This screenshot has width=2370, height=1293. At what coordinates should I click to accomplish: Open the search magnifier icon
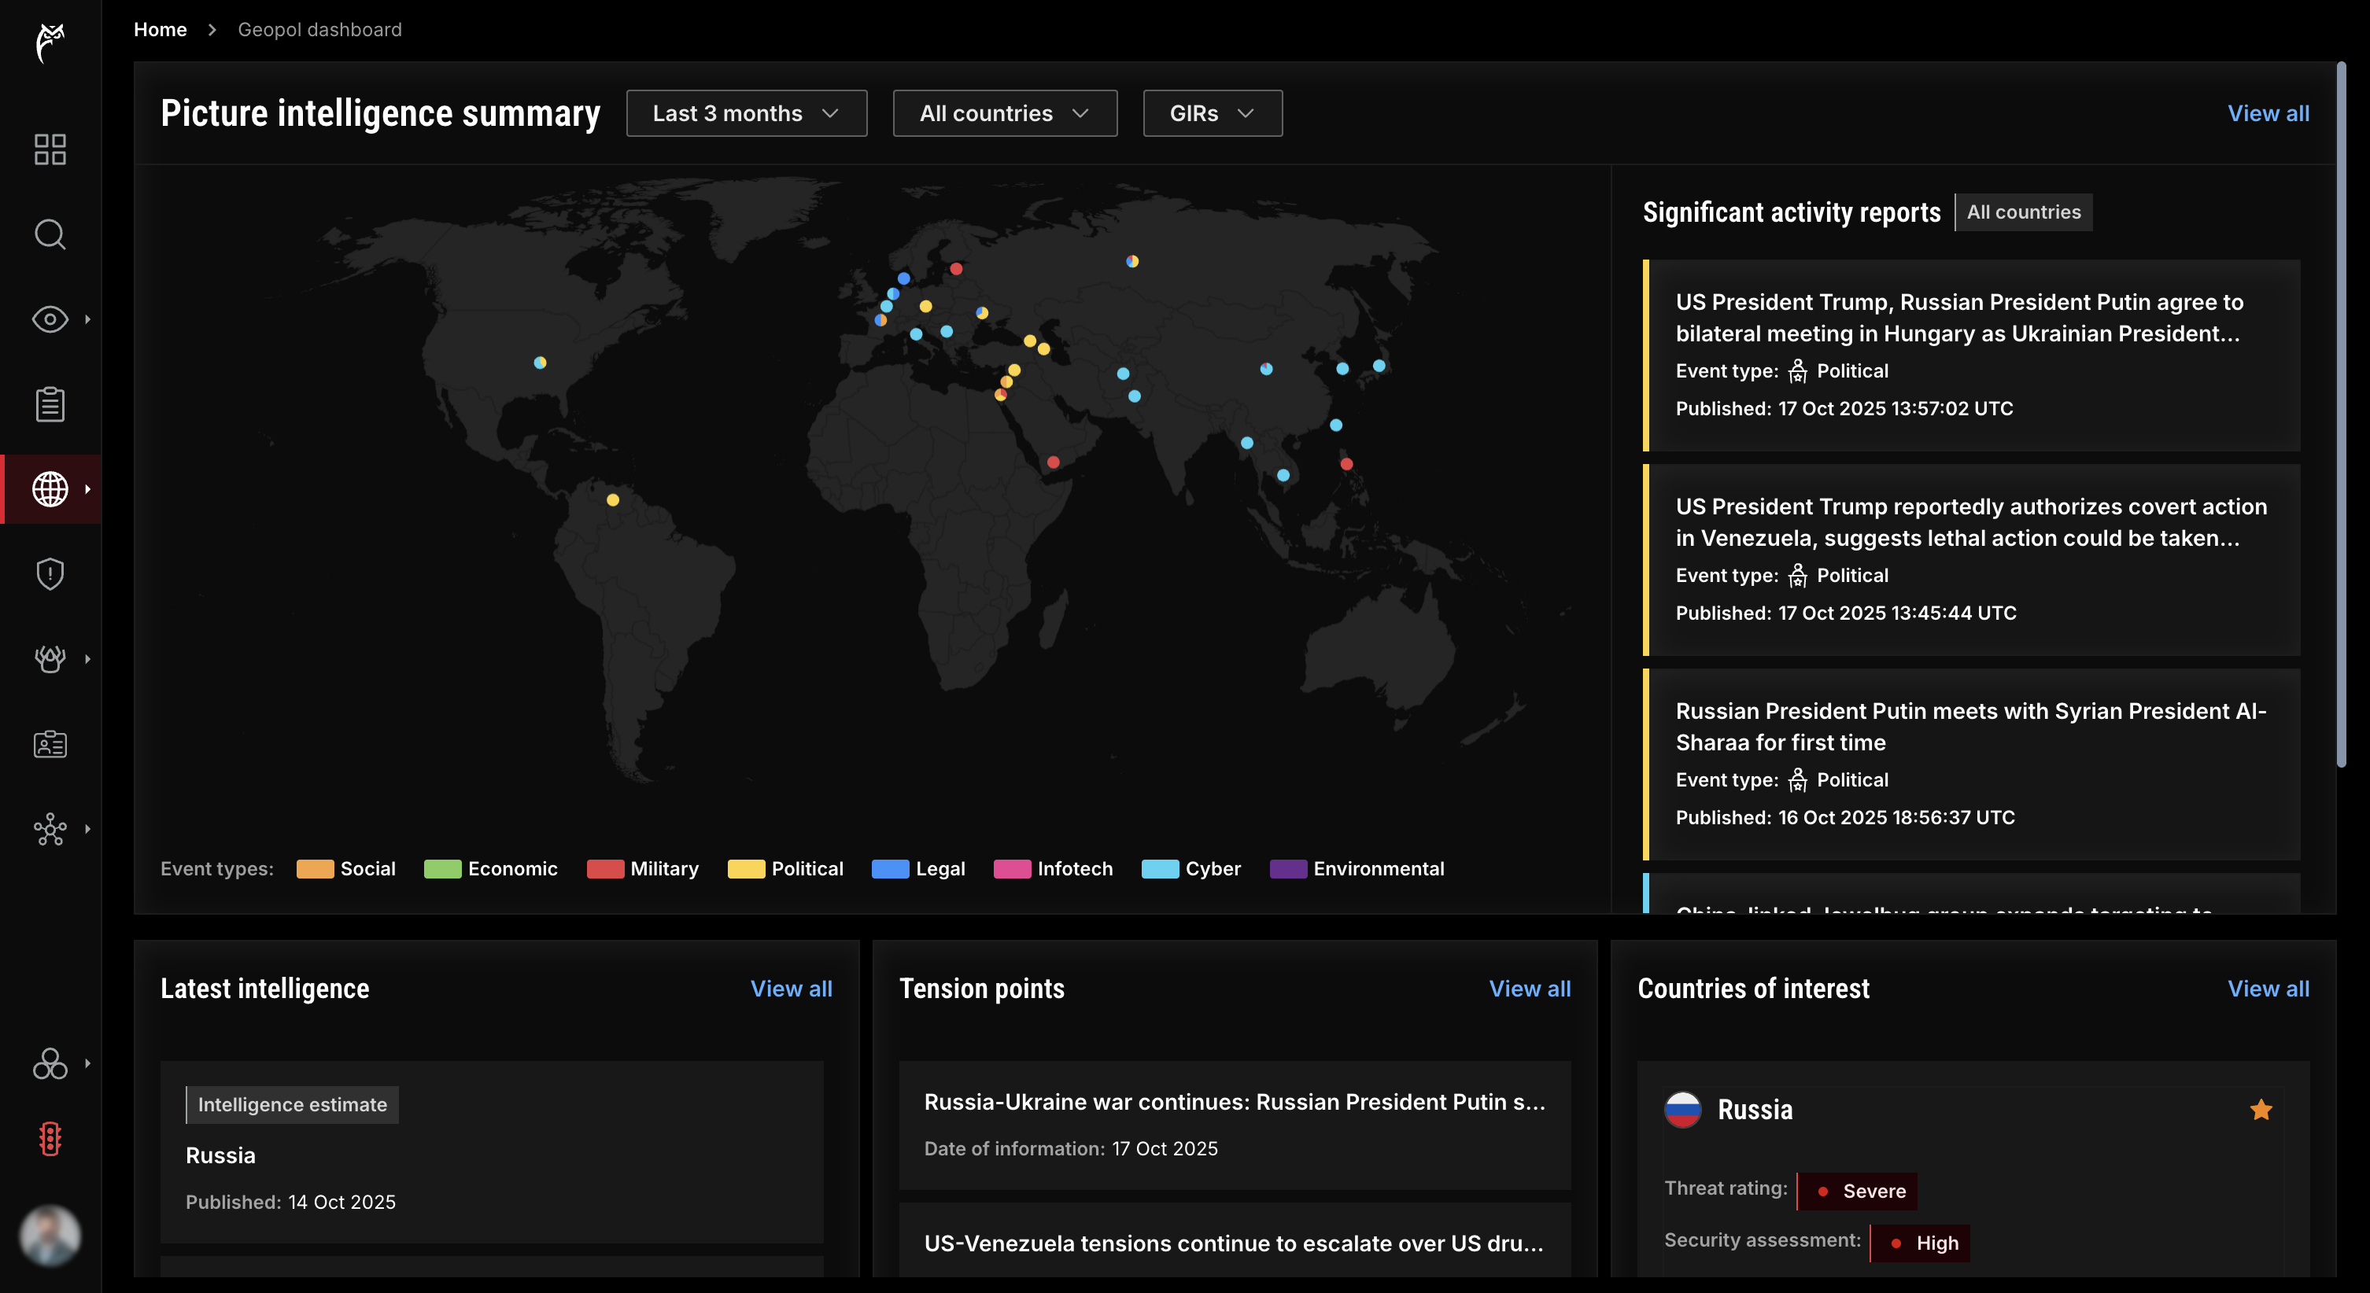tap(50, 234)
